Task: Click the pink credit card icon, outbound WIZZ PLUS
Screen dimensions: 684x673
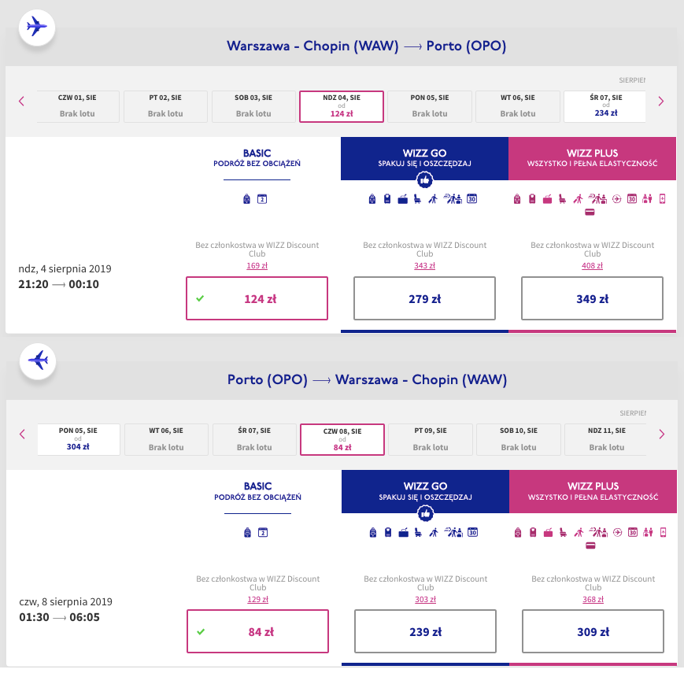Action: (590, 212)
